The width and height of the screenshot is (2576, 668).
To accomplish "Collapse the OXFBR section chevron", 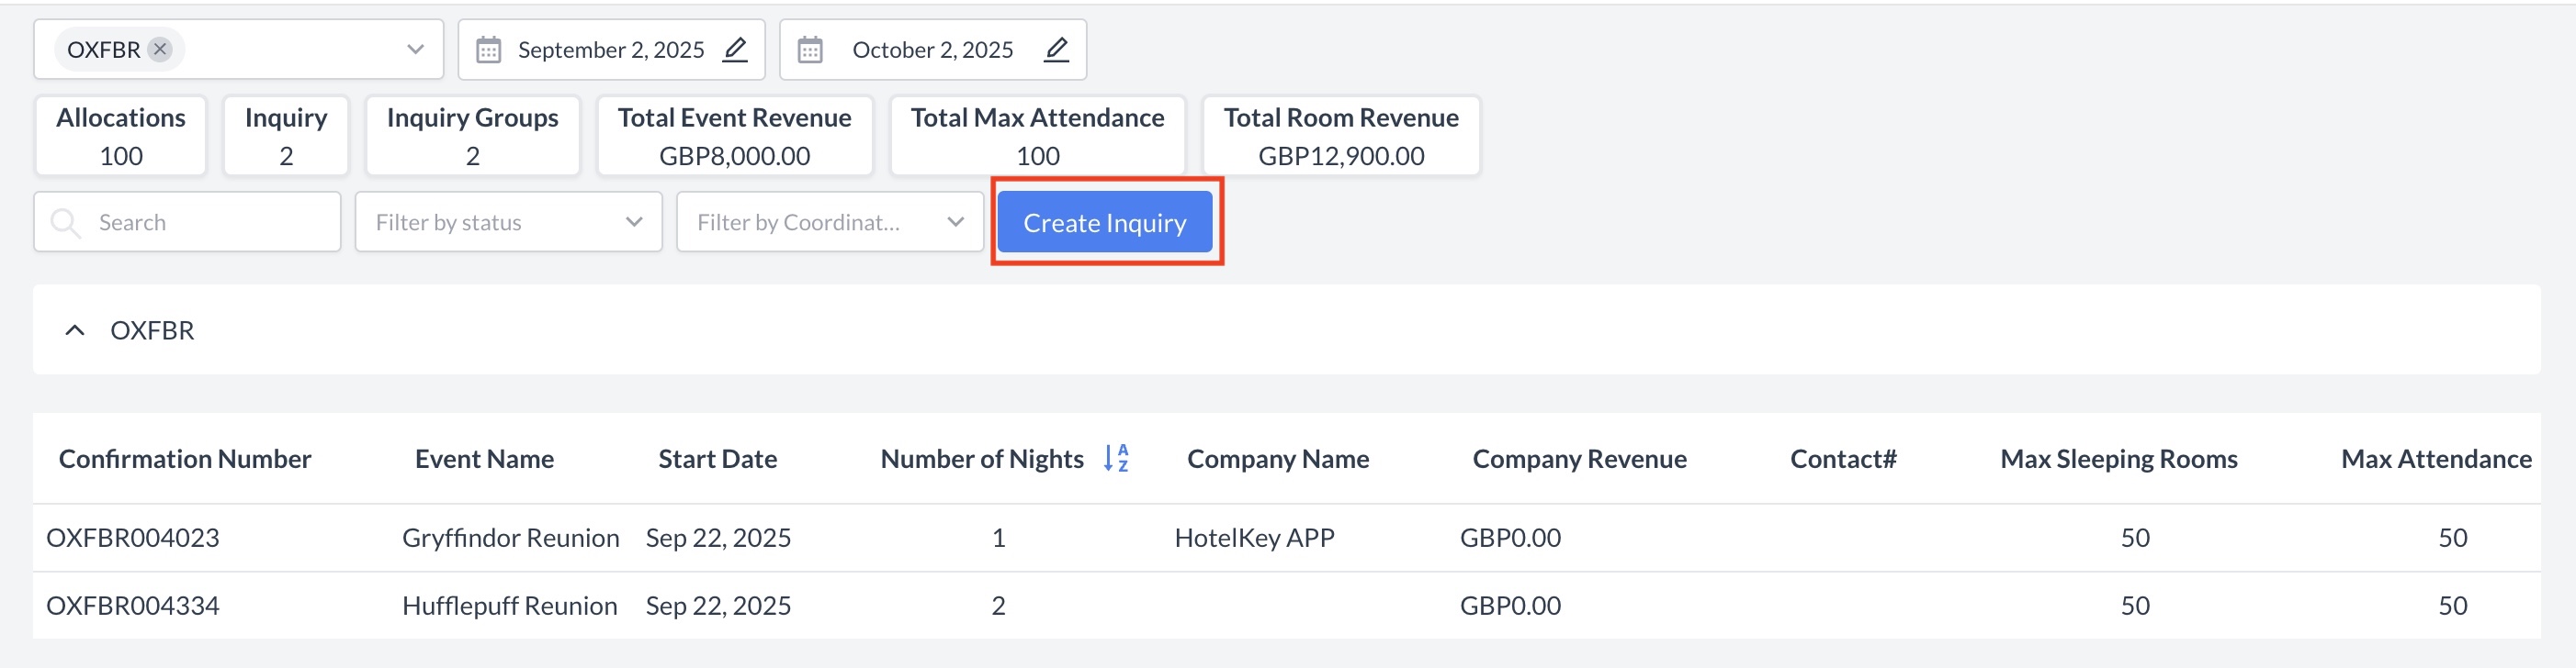I will tap(75, 330).
